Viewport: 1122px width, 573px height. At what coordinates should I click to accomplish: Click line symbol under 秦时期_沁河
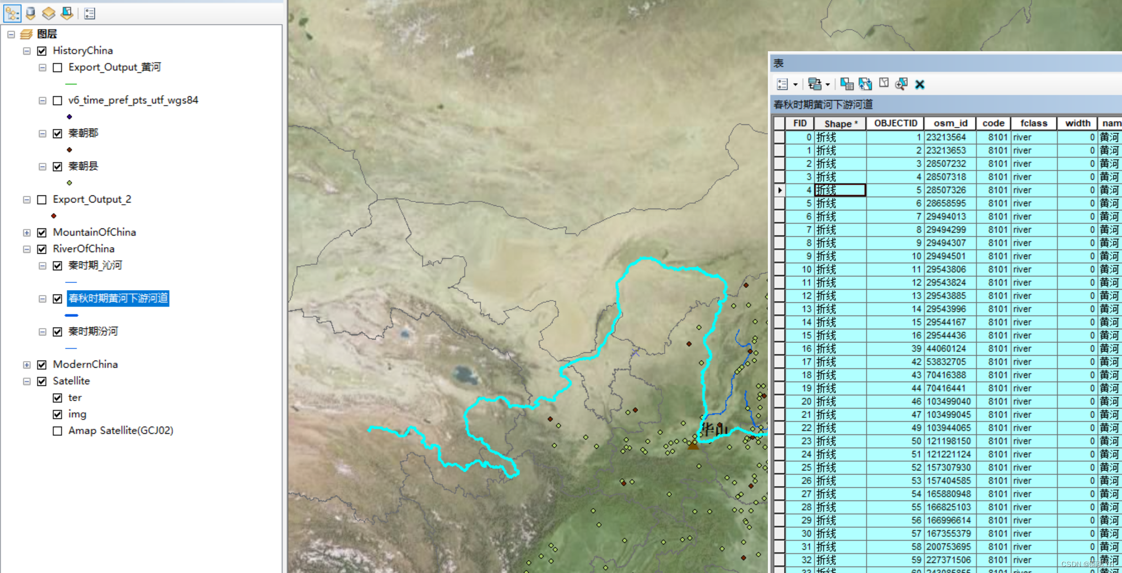[71, 282]
